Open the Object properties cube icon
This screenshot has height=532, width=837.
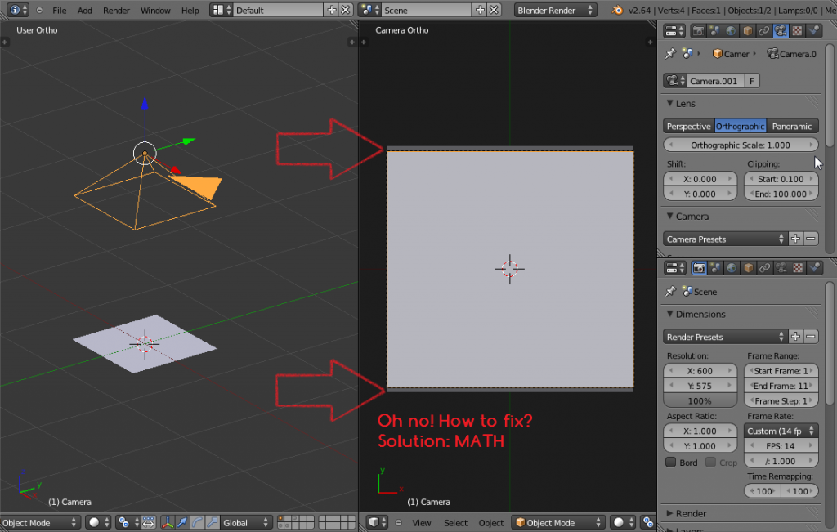[x=747, y=32]
